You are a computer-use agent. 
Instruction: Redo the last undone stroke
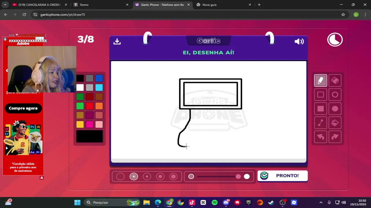point(335,137)
